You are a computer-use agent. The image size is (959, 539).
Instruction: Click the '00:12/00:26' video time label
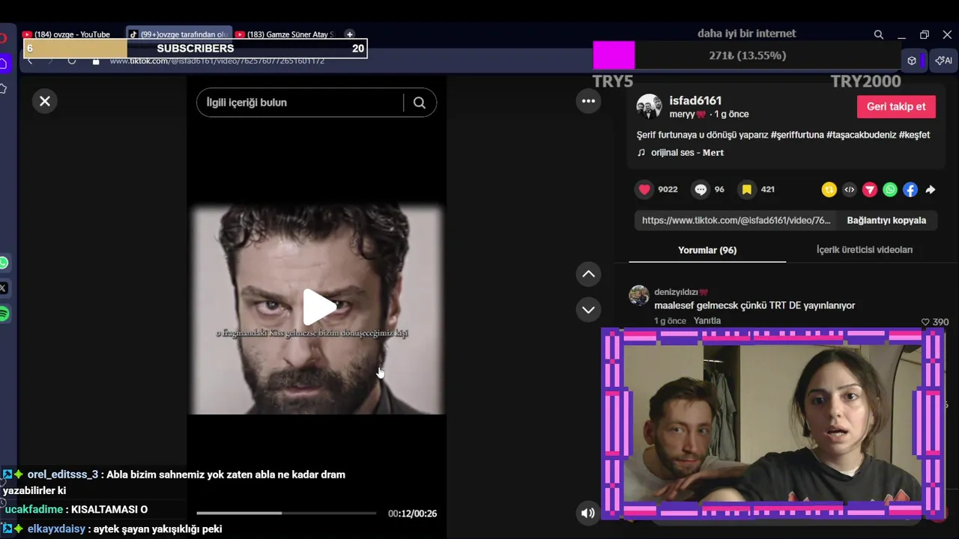point(412,514)
